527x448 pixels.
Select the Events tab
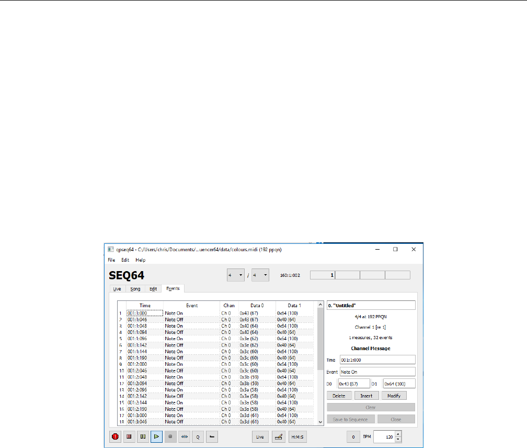pos(173,288)
